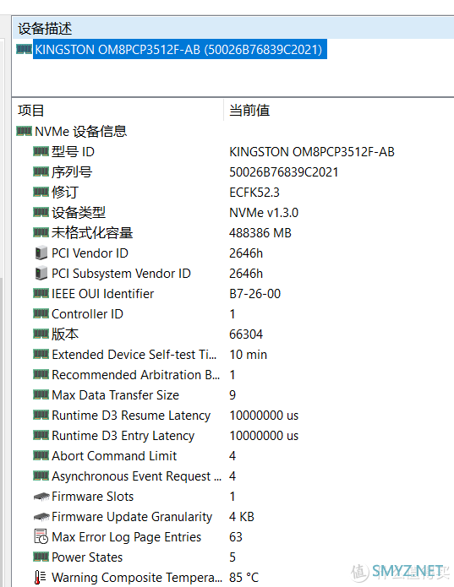Click the device icon beside PCI Subsystem Vendor ID

[41, 273]
